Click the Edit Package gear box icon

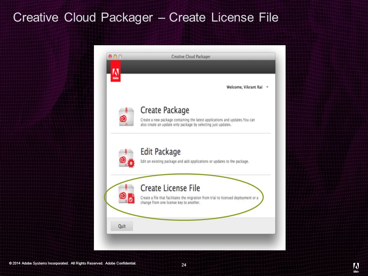click(x=127, y=158)
